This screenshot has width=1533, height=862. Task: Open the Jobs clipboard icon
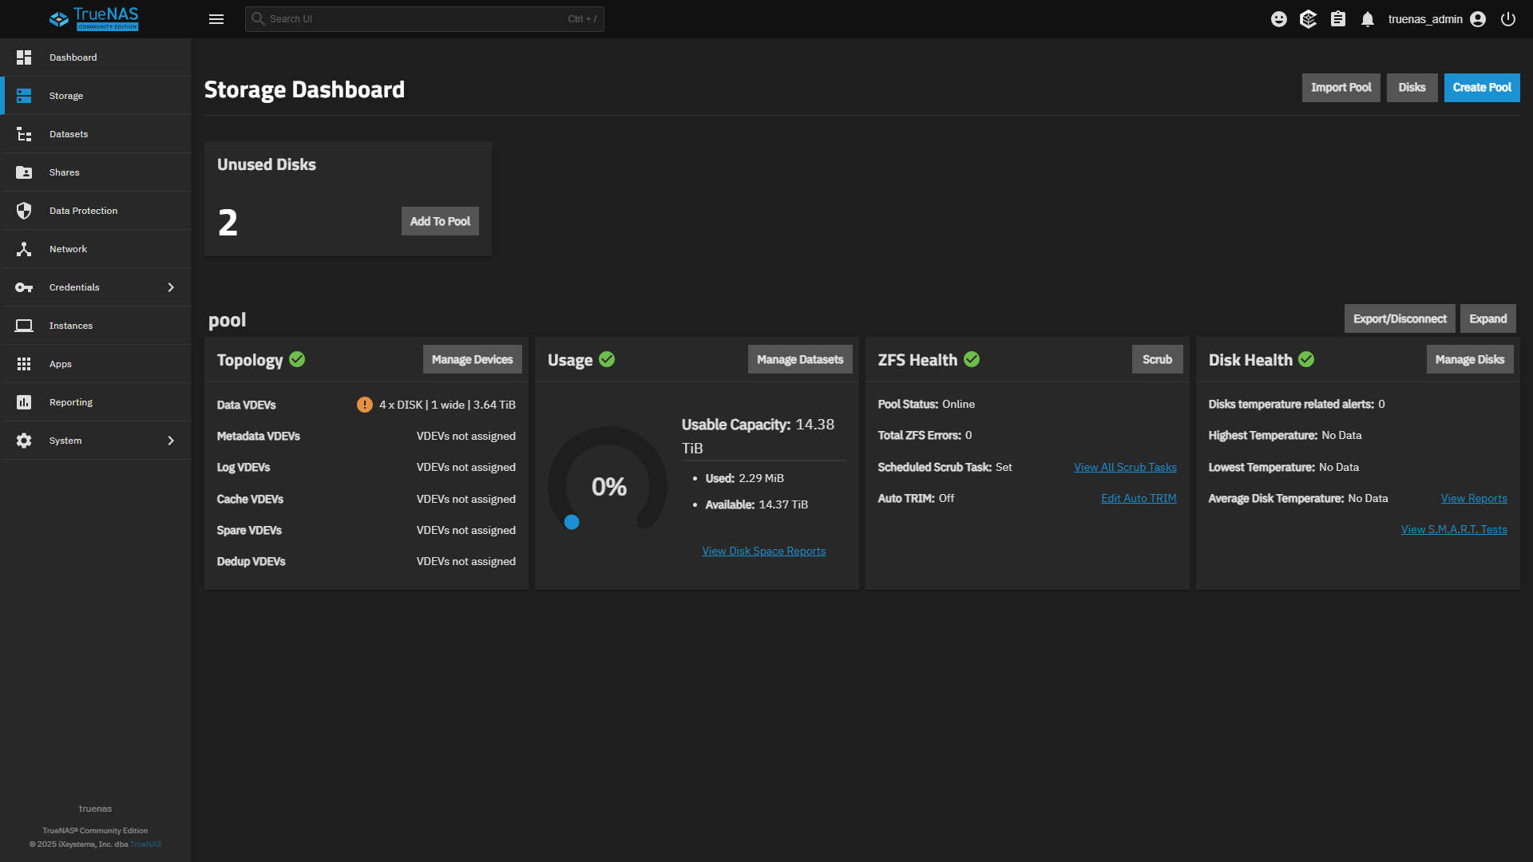pos(1338,19)
